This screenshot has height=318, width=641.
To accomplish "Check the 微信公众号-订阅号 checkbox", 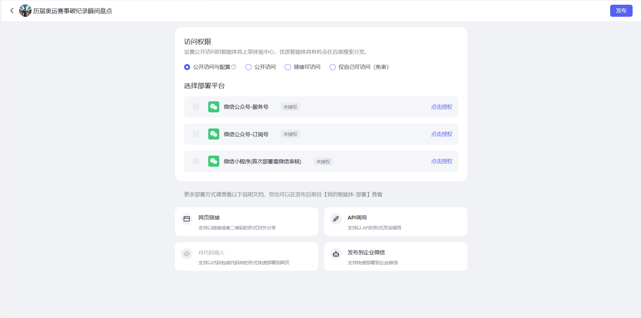I will [x=196, y=134].
